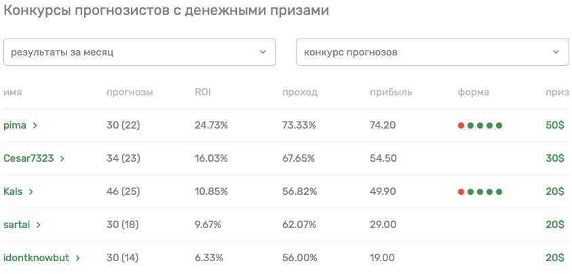Open the Cesar7323 profile link
The width and height of the screenshot is (572, 274).
click(x=28, y=159)
